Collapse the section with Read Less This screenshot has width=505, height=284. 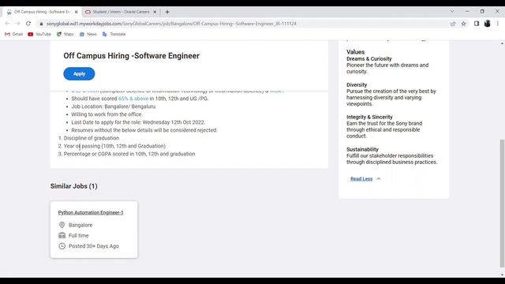[x=365, y=179]
